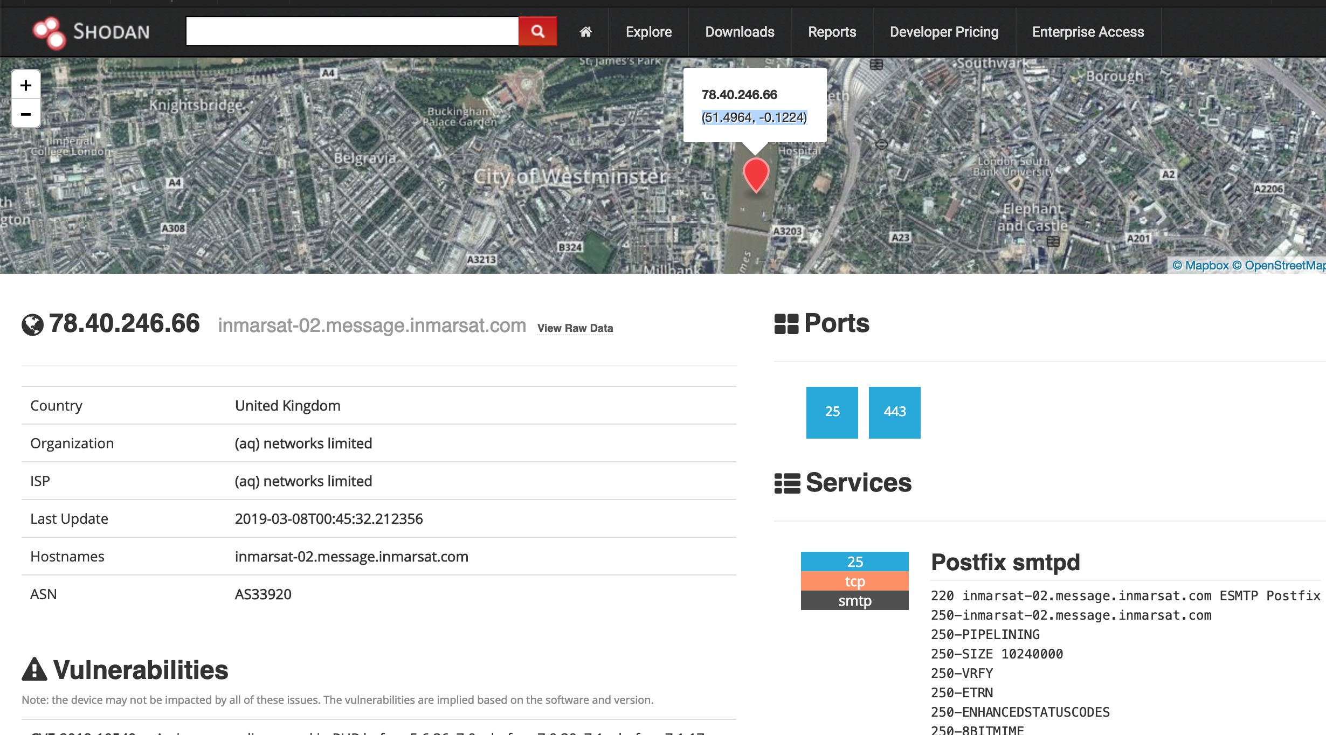
Task: Open Enterprise Access in navbar
Action: coord(1088,32)
